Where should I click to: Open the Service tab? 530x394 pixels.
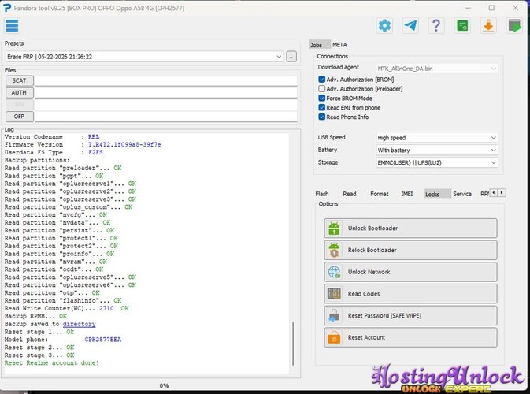[x=462, y=194]
